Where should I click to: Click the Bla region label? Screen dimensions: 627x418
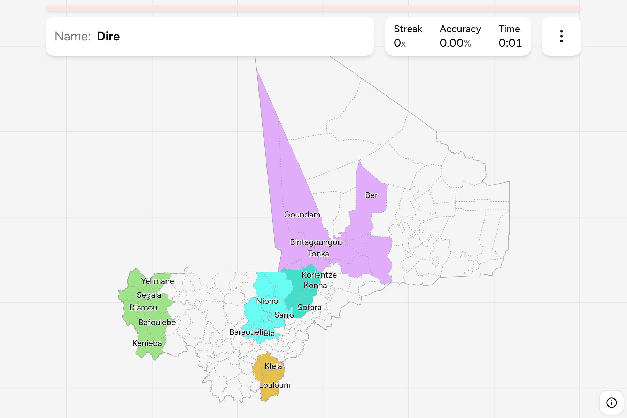tap(269, 333)
